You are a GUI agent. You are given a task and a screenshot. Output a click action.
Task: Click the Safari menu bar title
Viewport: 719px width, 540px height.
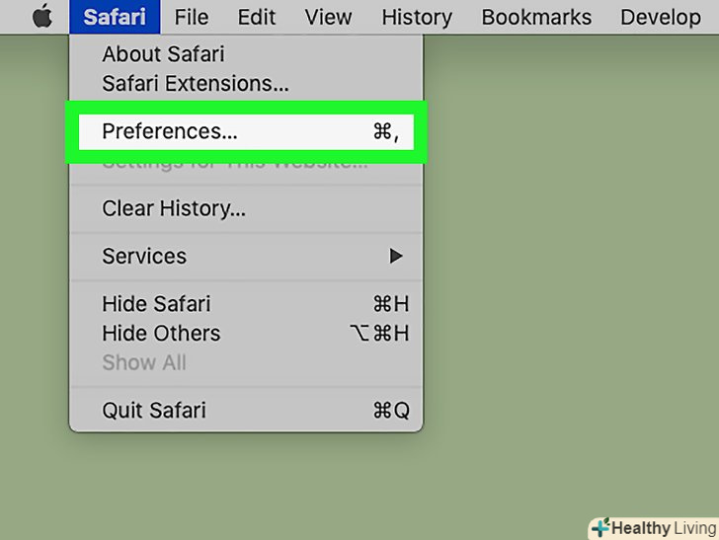(115, 17)
